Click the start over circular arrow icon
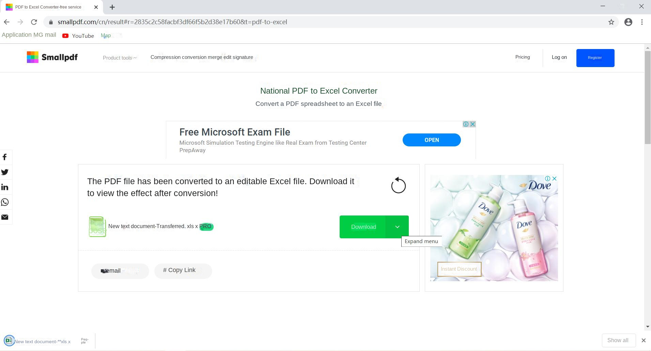651x351 pixels. [398, 186]
